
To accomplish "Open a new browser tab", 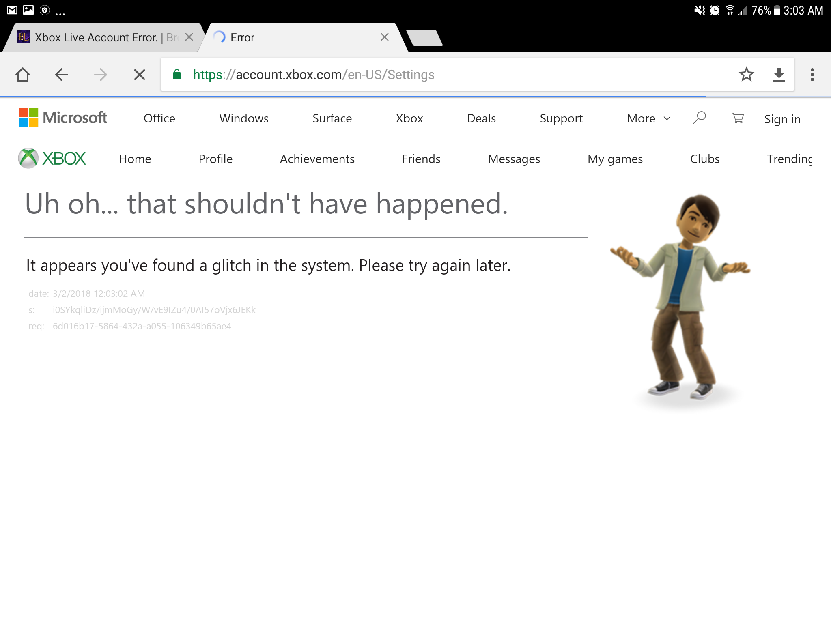I will tap(424, 38).
